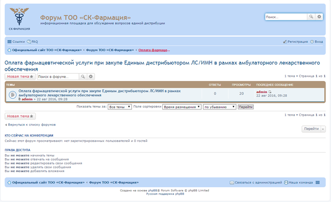Open the footer hamburger menu icon
331x202 pixels.
coord(318,182)
